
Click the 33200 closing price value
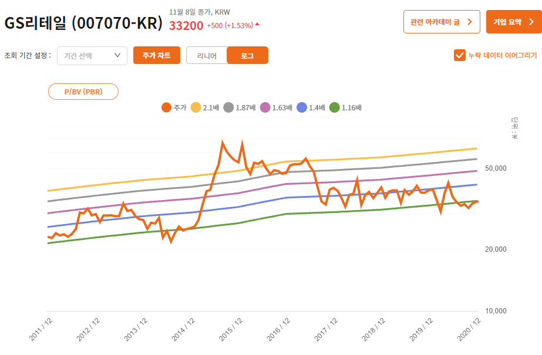point(186,26)
